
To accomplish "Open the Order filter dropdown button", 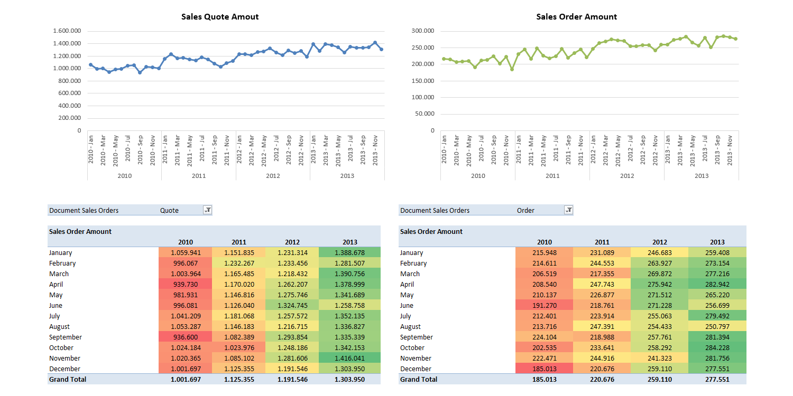I will (569, 210).
